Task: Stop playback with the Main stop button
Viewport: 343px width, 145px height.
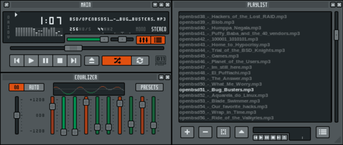Action: click(60, 61)
